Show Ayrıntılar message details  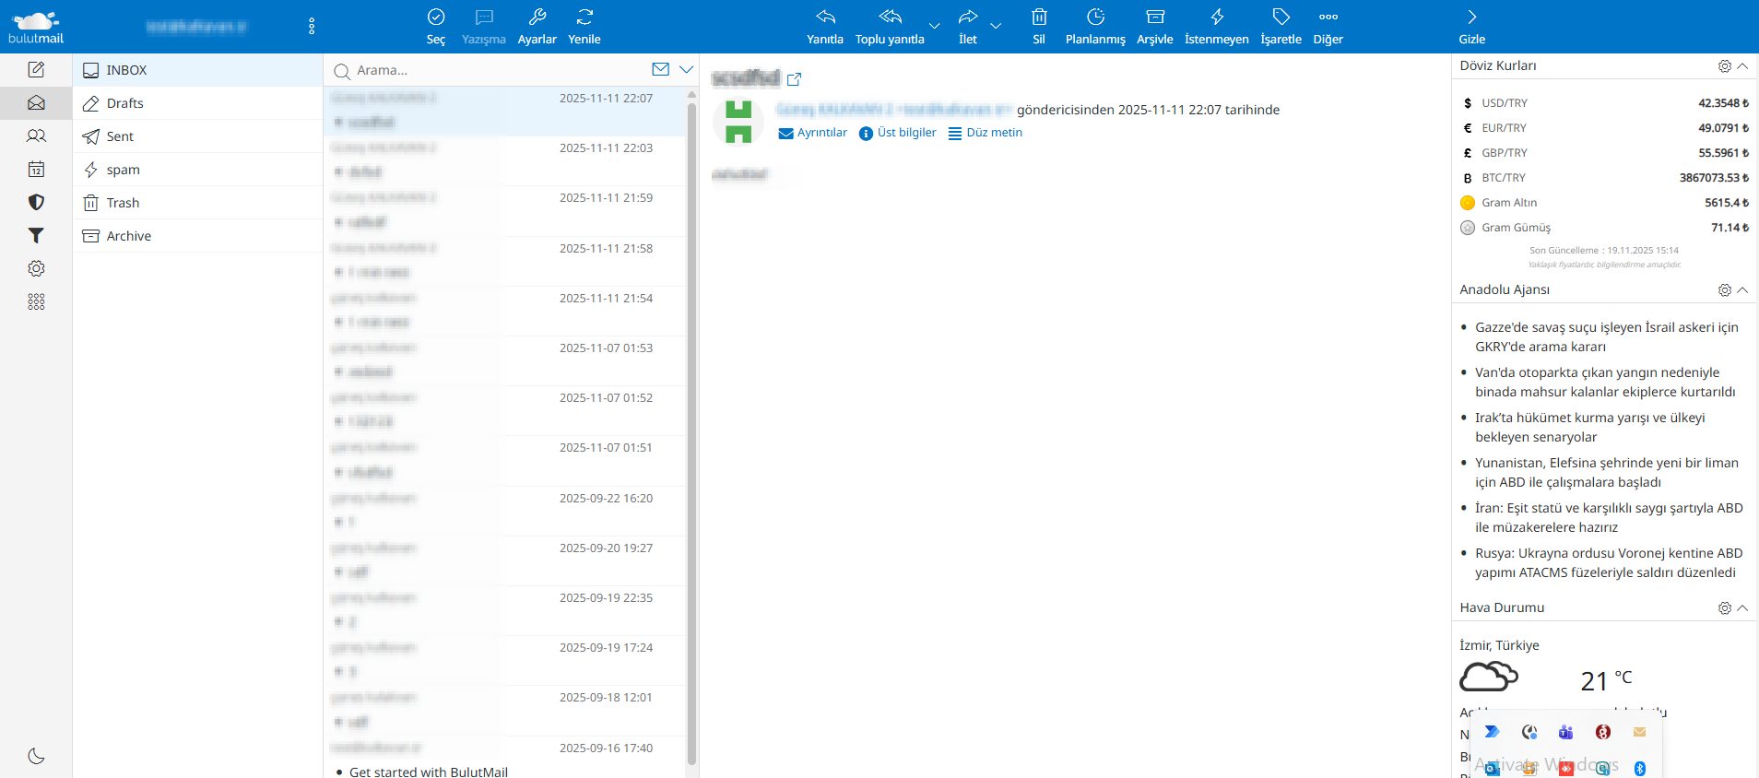(x=812, y=133)
